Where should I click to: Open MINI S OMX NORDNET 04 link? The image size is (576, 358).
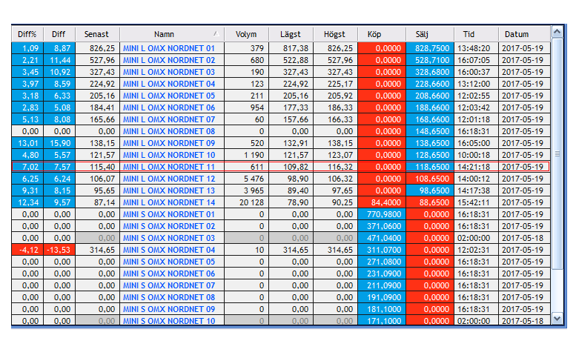pyautogui.click(x=169, y=250)
